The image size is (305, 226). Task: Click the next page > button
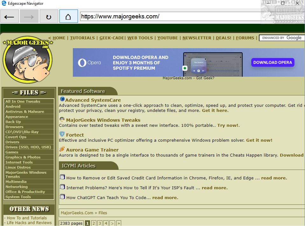(x=112, y=223)
